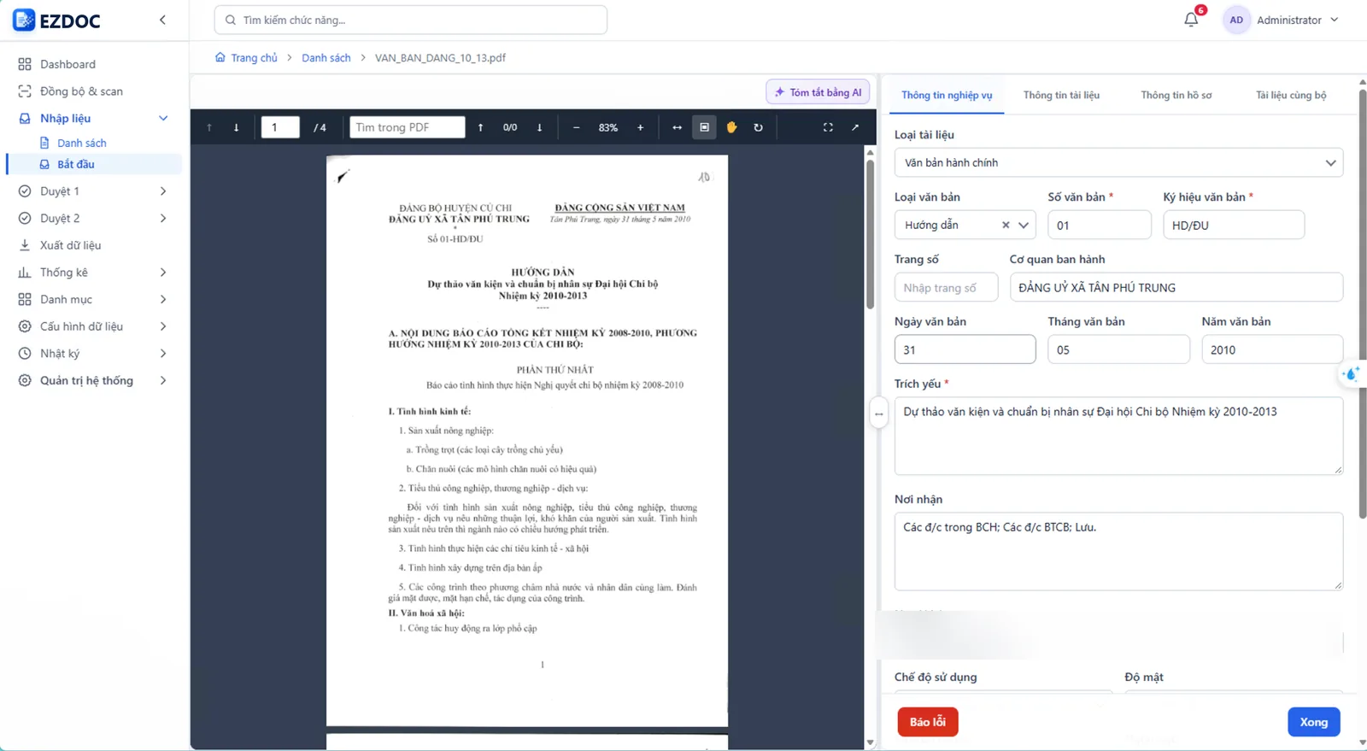Click the AD user avatar
This screenshot has width=1367, height=751.
point(1236,20)
